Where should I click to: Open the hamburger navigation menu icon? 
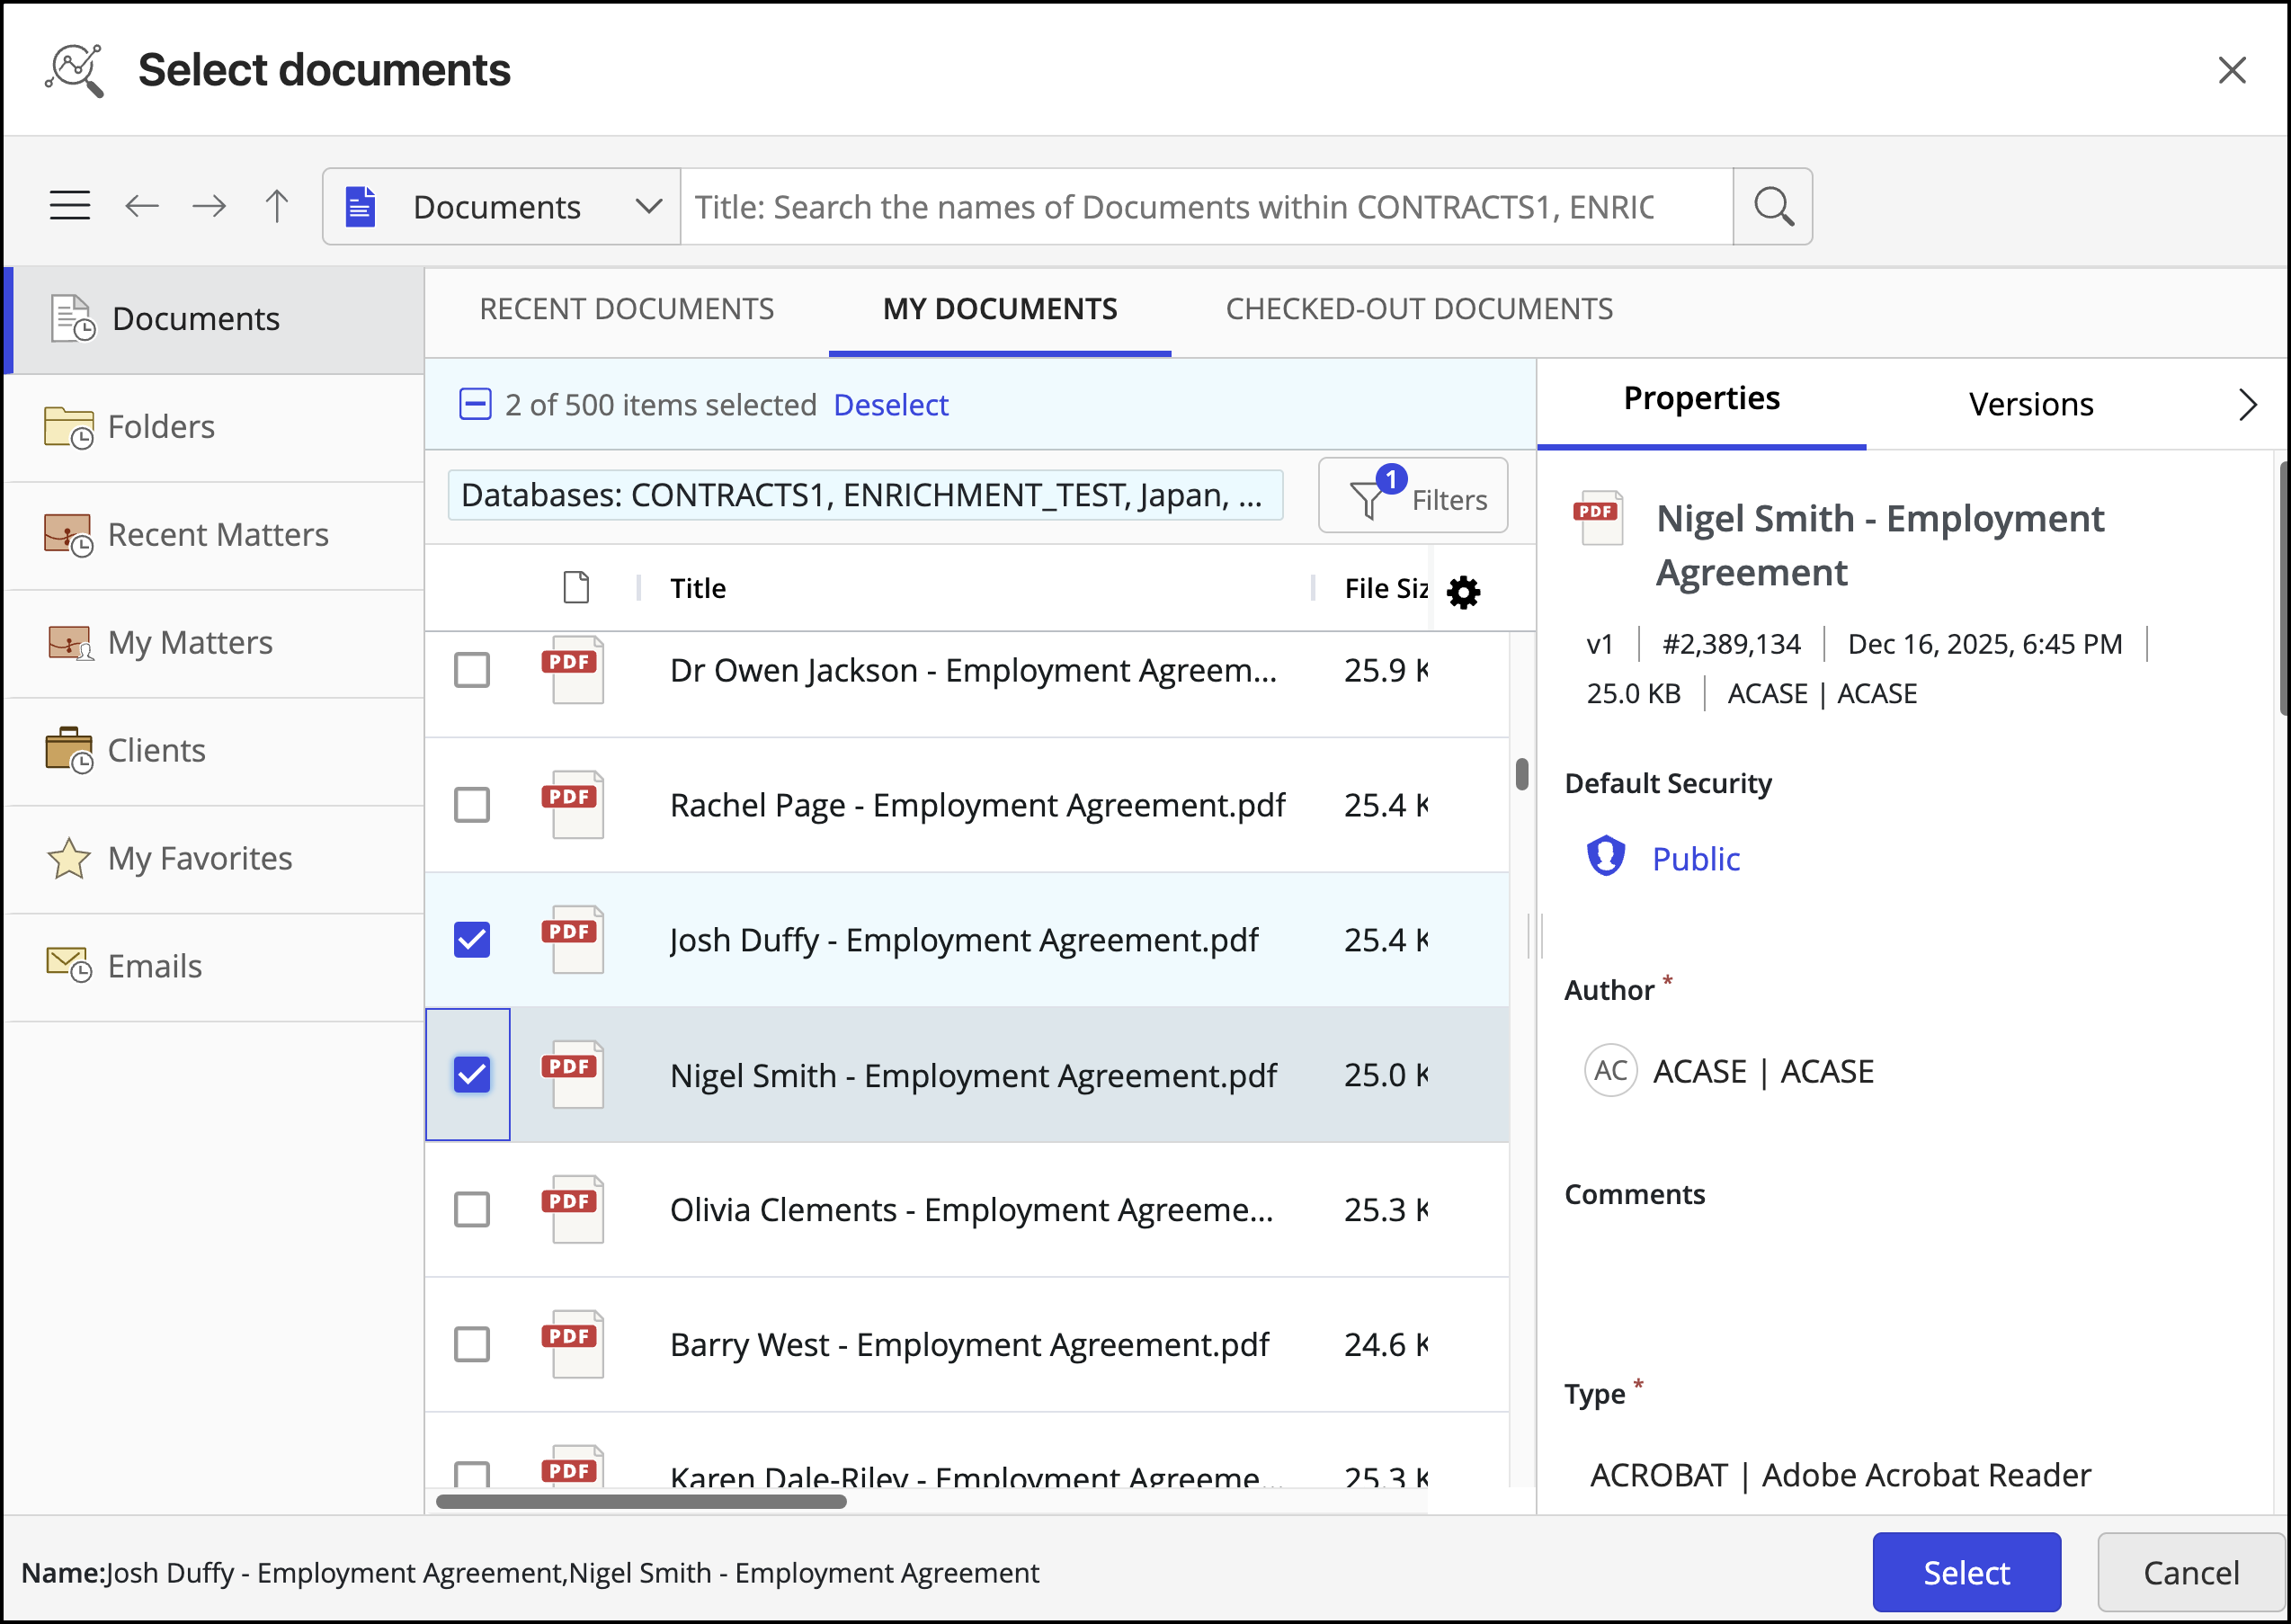click(70, 206)
